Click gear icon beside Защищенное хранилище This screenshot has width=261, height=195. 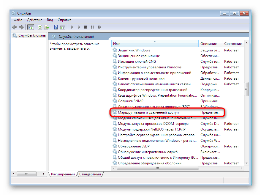coord(115,56)
